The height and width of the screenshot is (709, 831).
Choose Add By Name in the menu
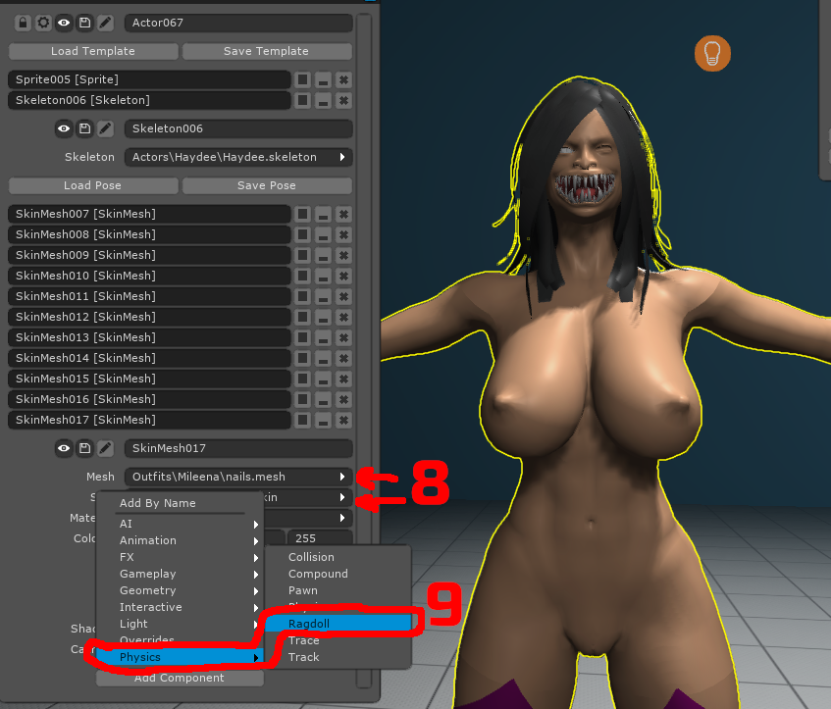181,503
